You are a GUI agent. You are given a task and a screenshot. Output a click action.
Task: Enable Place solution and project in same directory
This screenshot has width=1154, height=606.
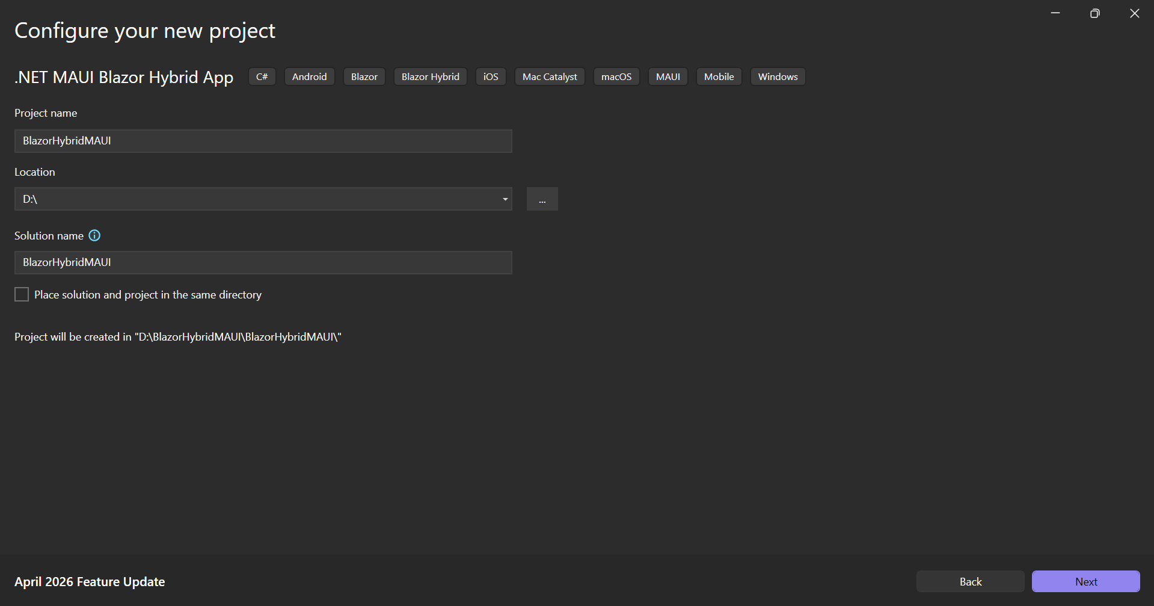[x=22, y=294]
